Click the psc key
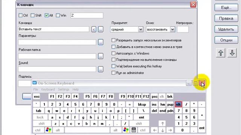The width and height of the screenshot is (241, 135). (154, 97)
